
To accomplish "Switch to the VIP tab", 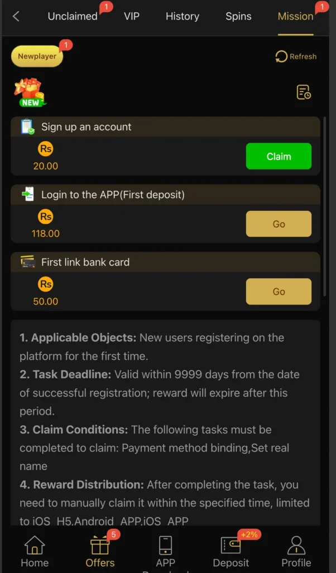I will pyautogui.click(x=132, y=16).
